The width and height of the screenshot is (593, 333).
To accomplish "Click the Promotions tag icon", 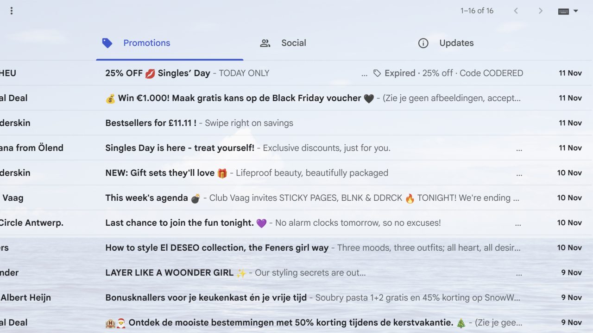I will (x=107, y=43).
